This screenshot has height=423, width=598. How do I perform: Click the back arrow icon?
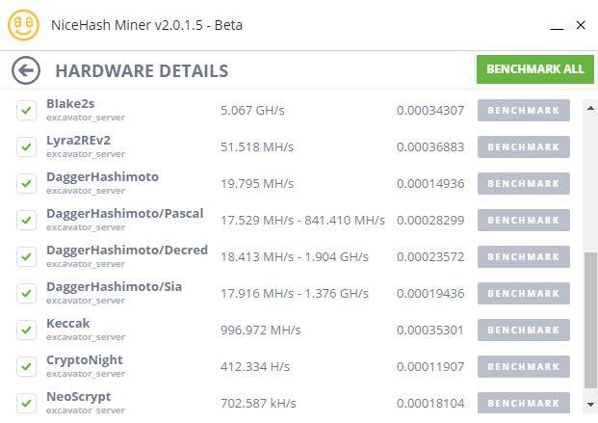coord(26,70)
